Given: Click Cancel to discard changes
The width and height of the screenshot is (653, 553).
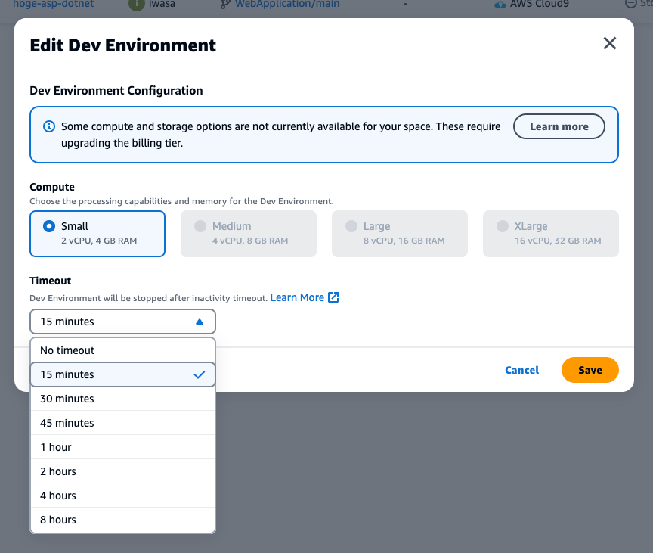Looking at the screenshot, I should click(521, 370).
